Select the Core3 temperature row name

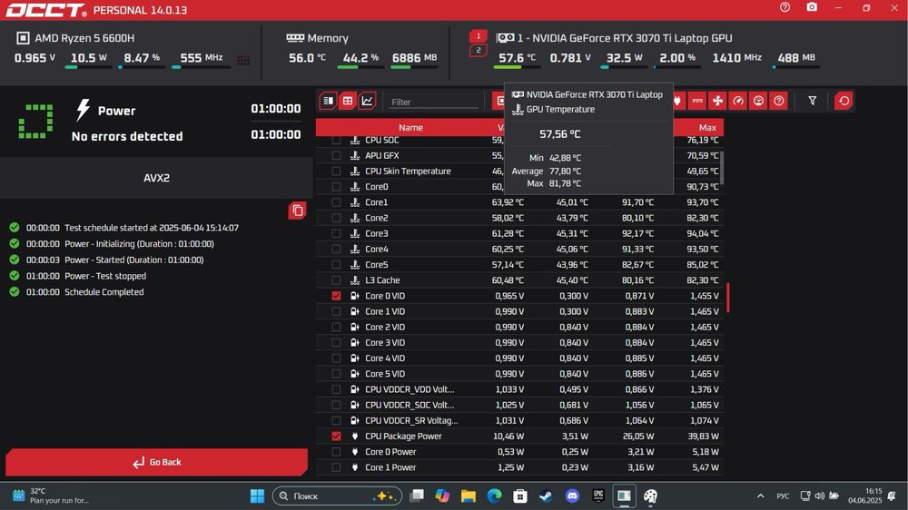[x=377, y=233]
